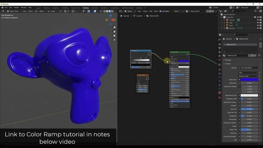Expand the Camera item in the outliner
This screenshot has height=148, width=263.
click(x=224, y=20)
